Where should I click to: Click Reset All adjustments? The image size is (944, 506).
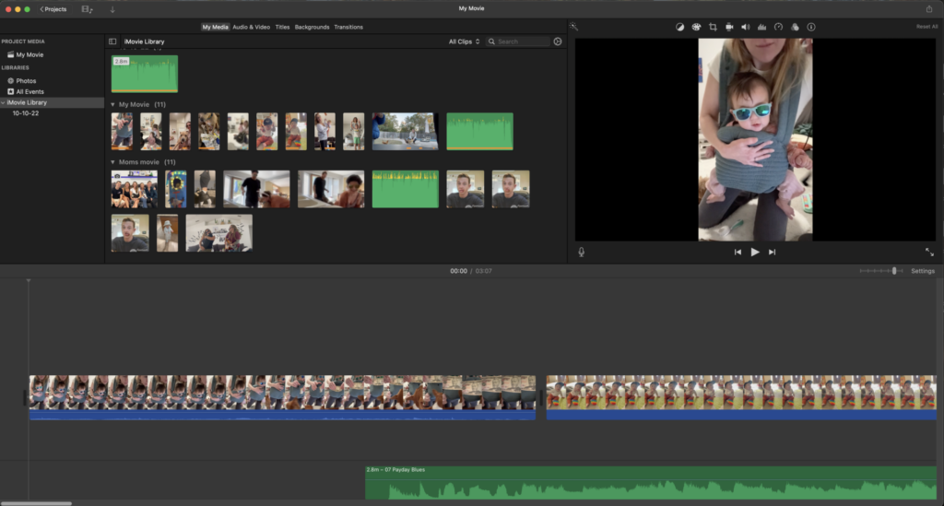click(x=926, y=27)
